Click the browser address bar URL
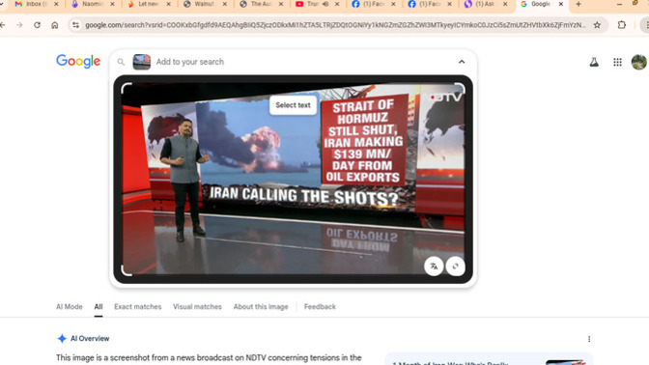This screenshot has height=365, width=649. pyautogui.click(x=335, y=25)
